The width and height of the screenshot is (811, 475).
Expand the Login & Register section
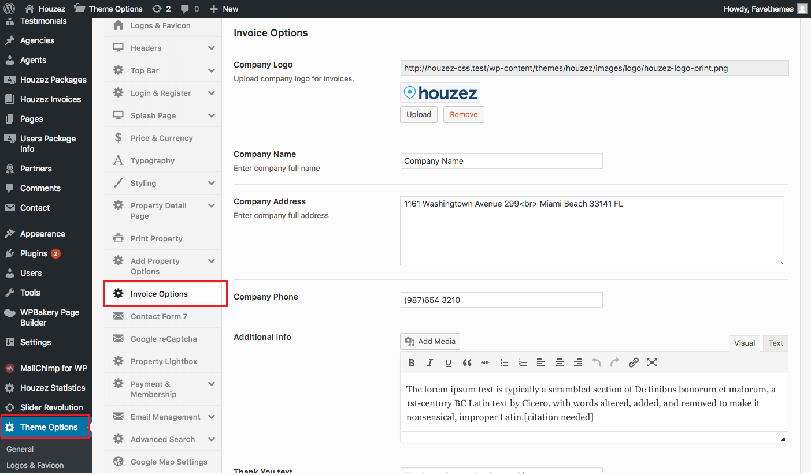[163, 93]
